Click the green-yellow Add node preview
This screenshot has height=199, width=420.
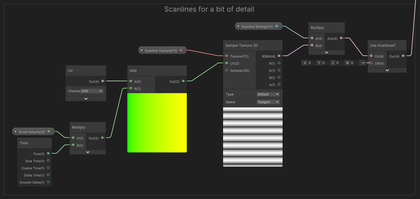pos(157,123)
